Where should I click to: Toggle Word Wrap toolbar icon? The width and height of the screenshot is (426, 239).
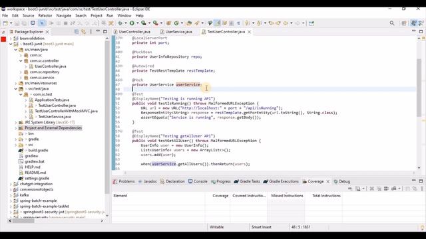pos(224,23)
